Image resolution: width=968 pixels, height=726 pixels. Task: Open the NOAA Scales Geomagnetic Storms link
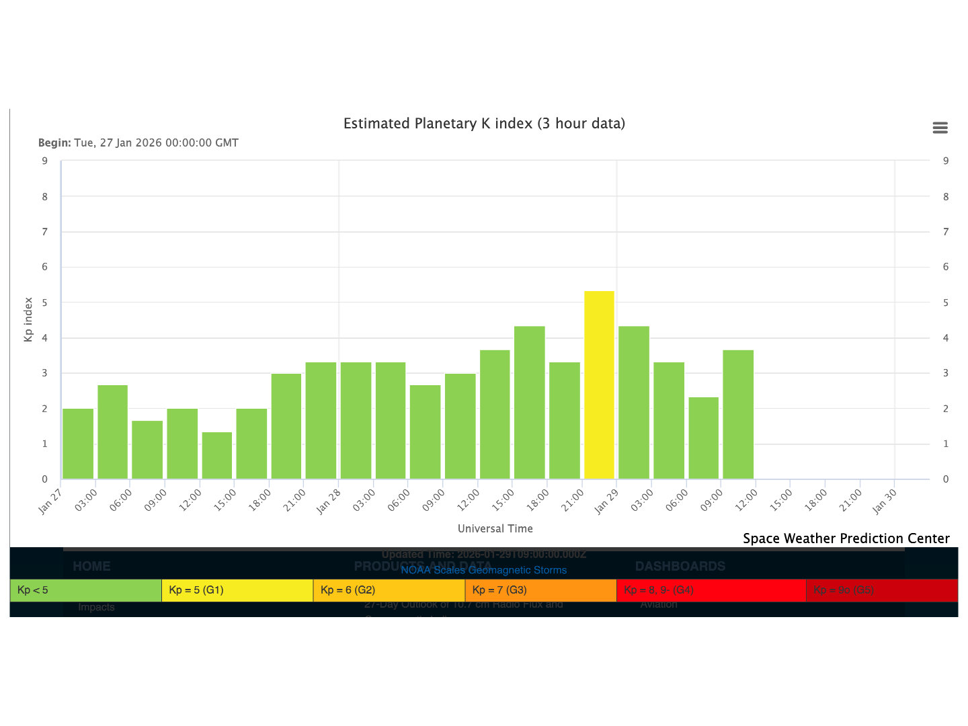click(483, 570)
